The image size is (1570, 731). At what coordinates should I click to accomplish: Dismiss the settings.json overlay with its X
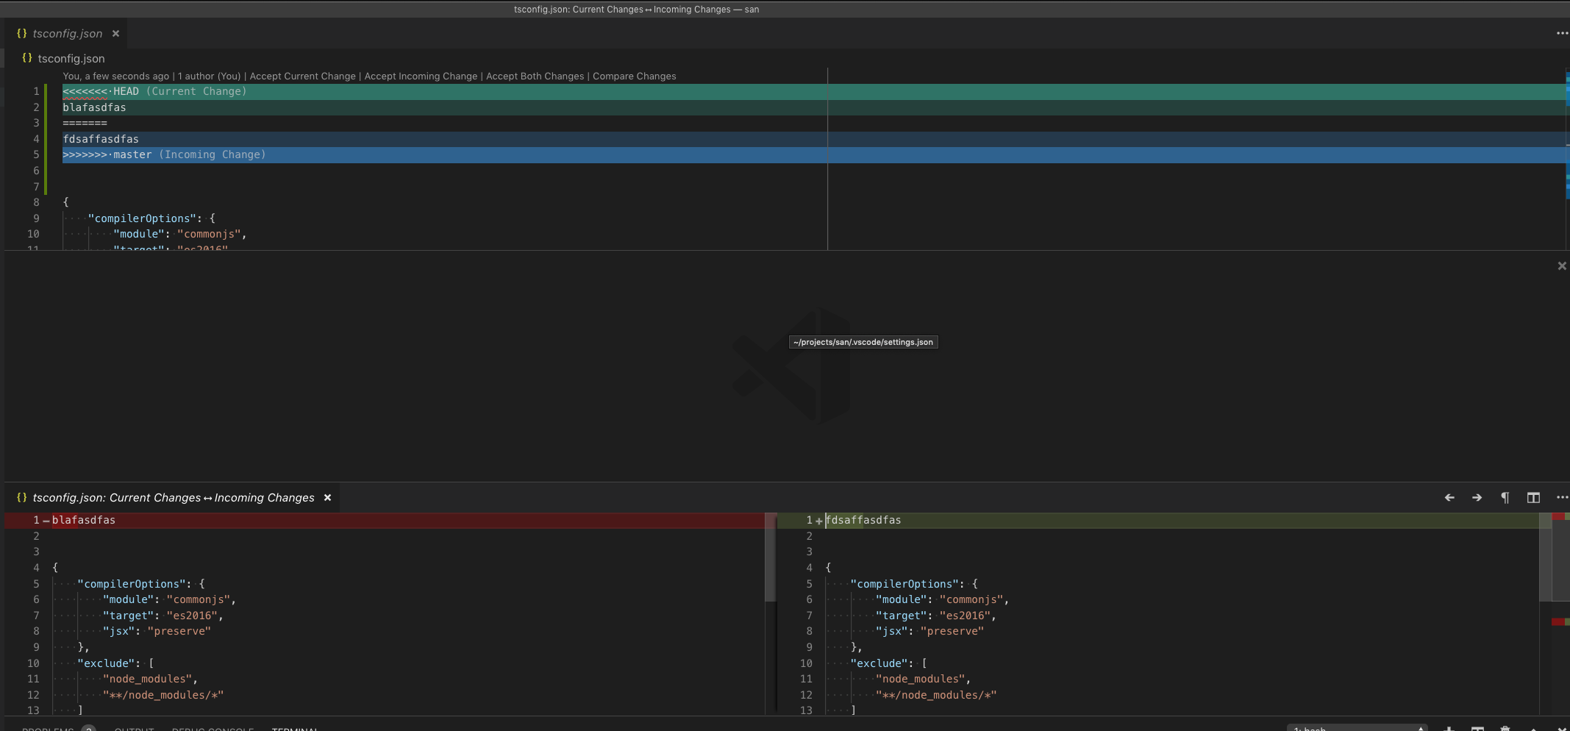click(1561, 265)
